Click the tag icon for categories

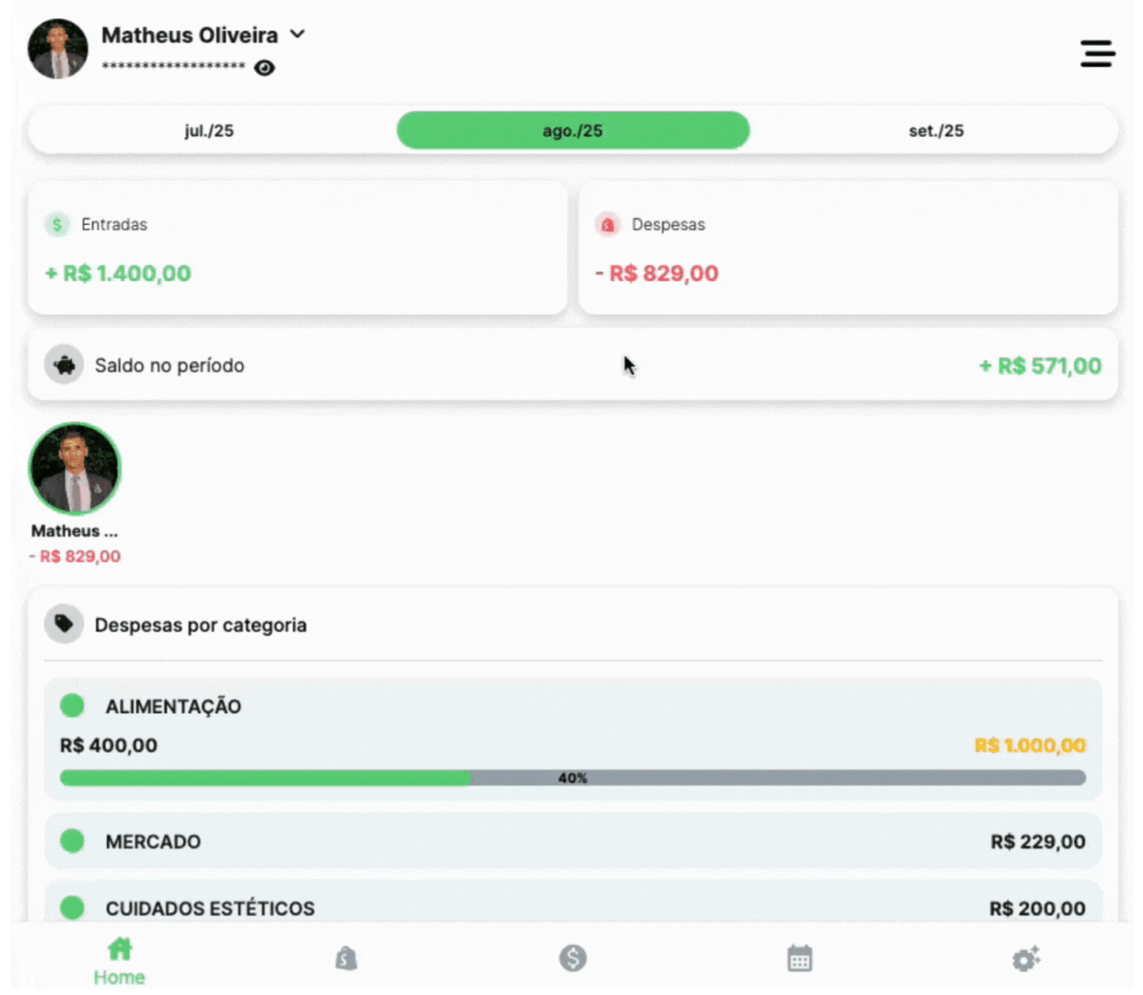(64, 625)
